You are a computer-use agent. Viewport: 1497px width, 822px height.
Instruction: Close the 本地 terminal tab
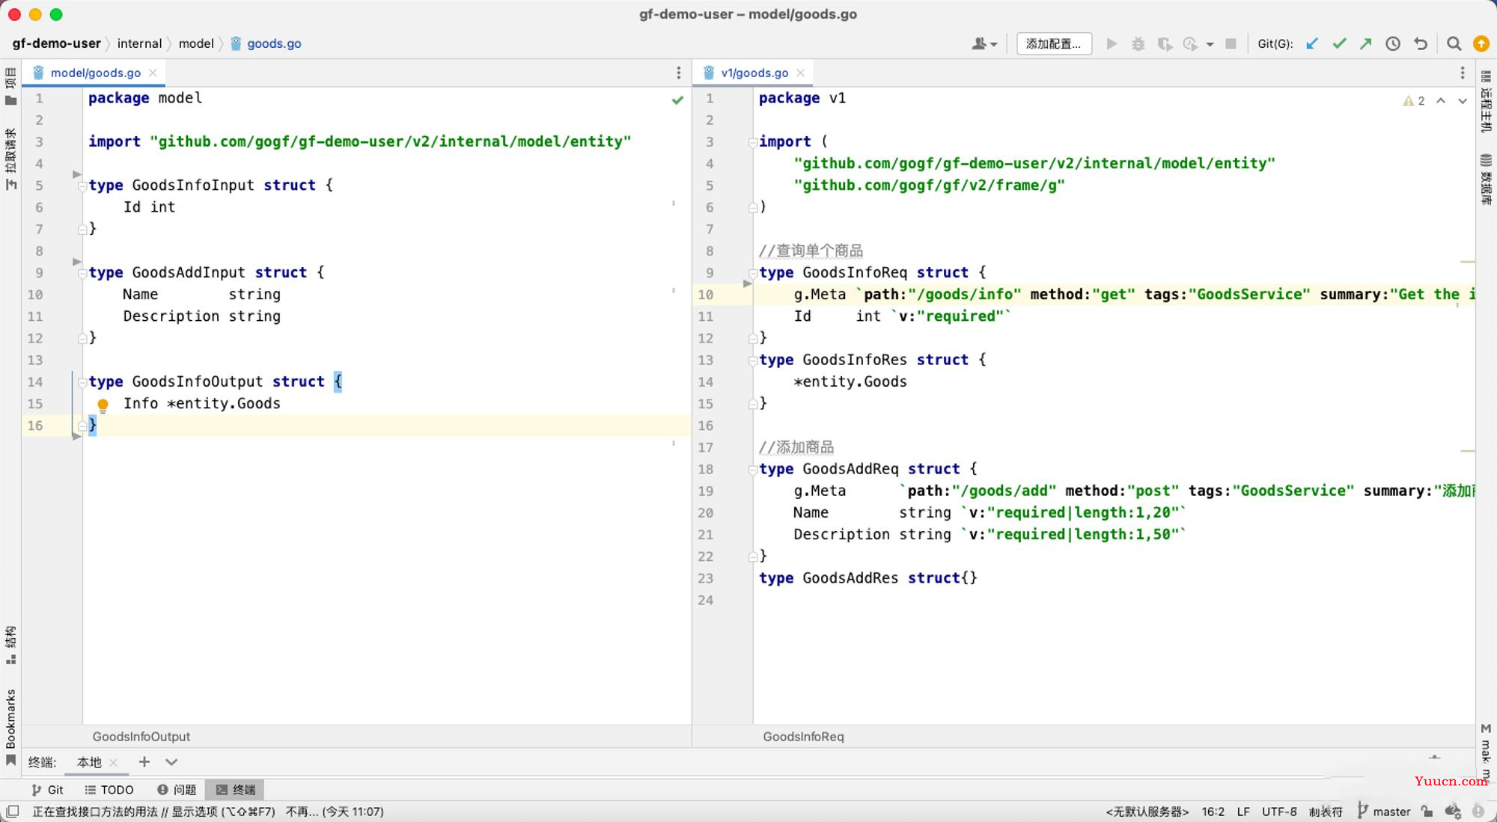[x=113, y=762]
